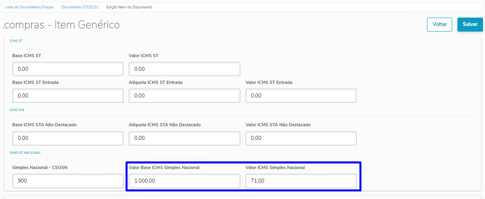This screenshot has height=199, width=485.
Task: Click the ICMS ST section header
Action: click(x=16, y=40)
